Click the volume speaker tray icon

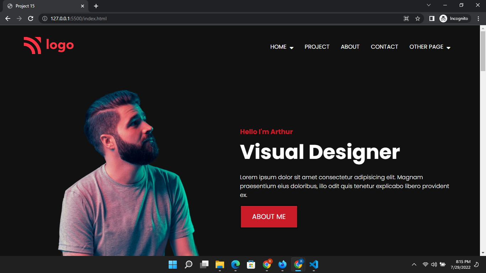(434, 264)
